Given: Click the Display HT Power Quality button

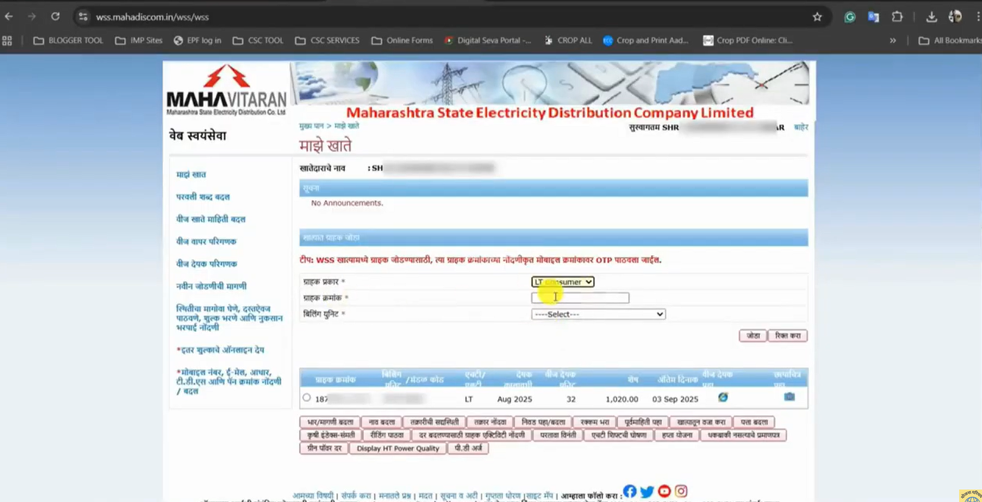Looking at the screenshot, I should pyautogui.click(x=397, y=448).
